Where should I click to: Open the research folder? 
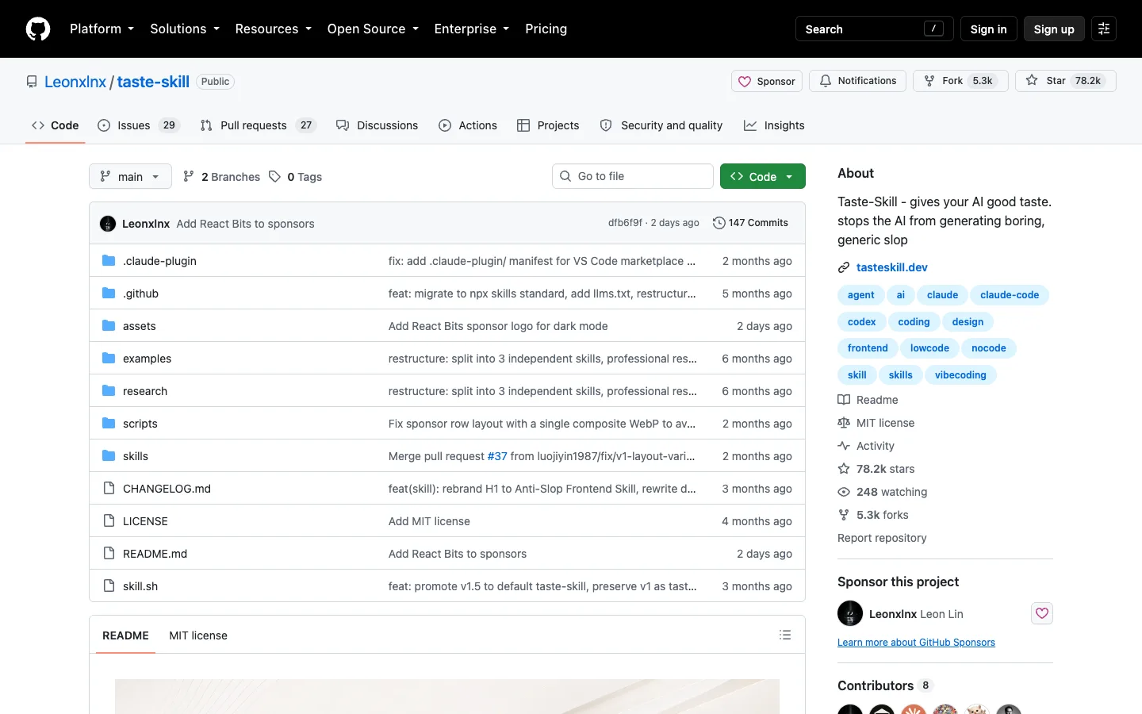pyautogui.click(x=145, y=391)
